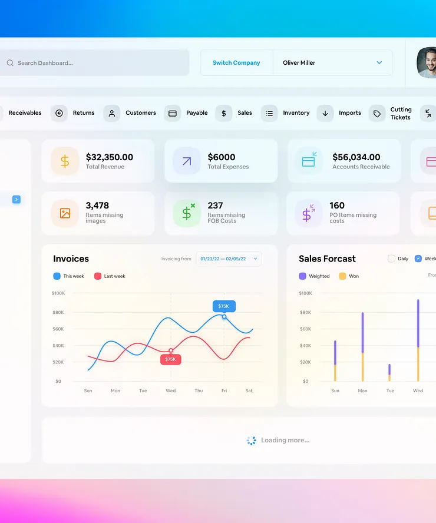
Task: Select the Cutting Tickets tag icon
Action: [377, 114]
